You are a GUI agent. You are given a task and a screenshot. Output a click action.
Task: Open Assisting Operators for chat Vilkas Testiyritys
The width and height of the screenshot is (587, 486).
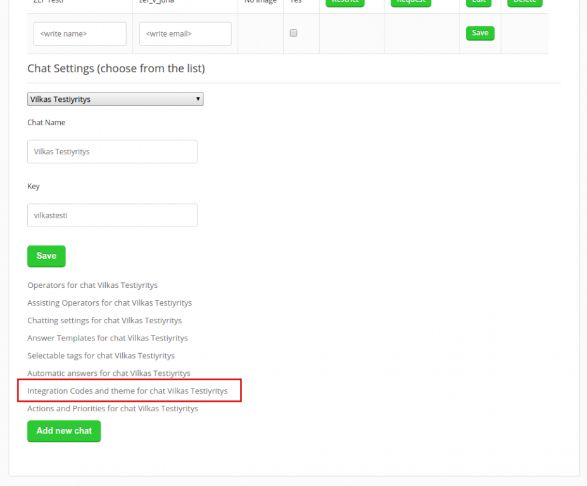[110, 302]
